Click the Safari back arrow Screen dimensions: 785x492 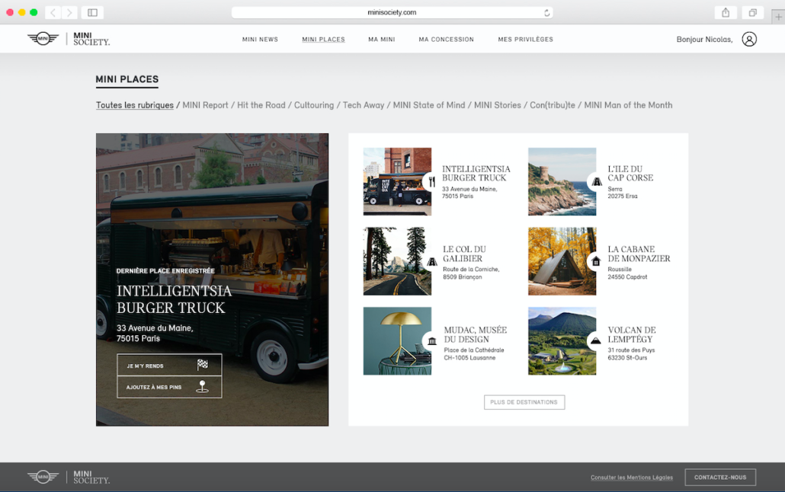[53, 12]
